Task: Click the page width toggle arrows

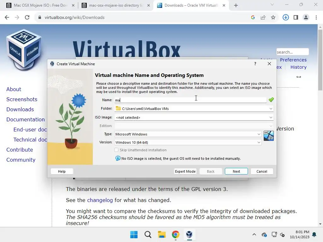Action: tap(299, 77)
